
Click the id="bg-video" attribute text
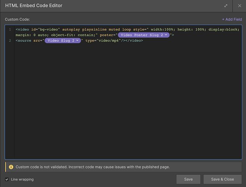(46, 30)
